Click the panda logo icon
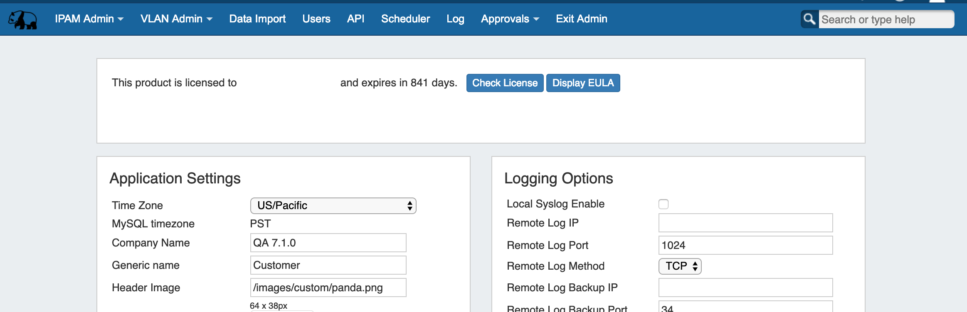Screen dimensions: 967x312 23,19
